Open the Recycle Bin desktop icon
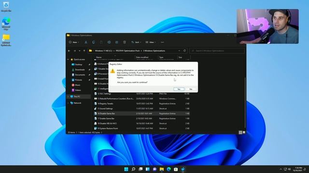This screenshot has height=173, width=309. coord(6,6)
